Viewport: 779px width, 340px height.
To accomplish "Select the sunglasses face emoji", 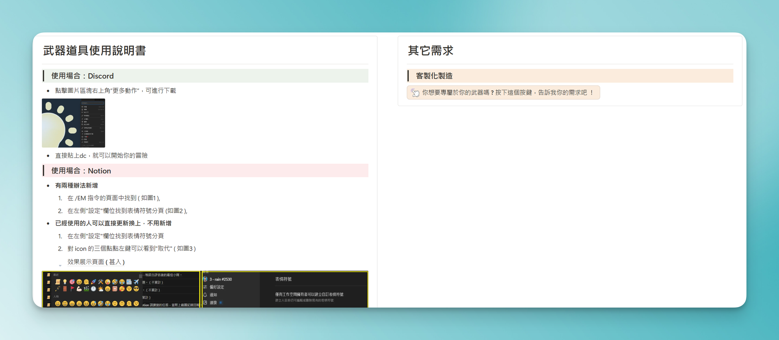I will click(136, 289).
